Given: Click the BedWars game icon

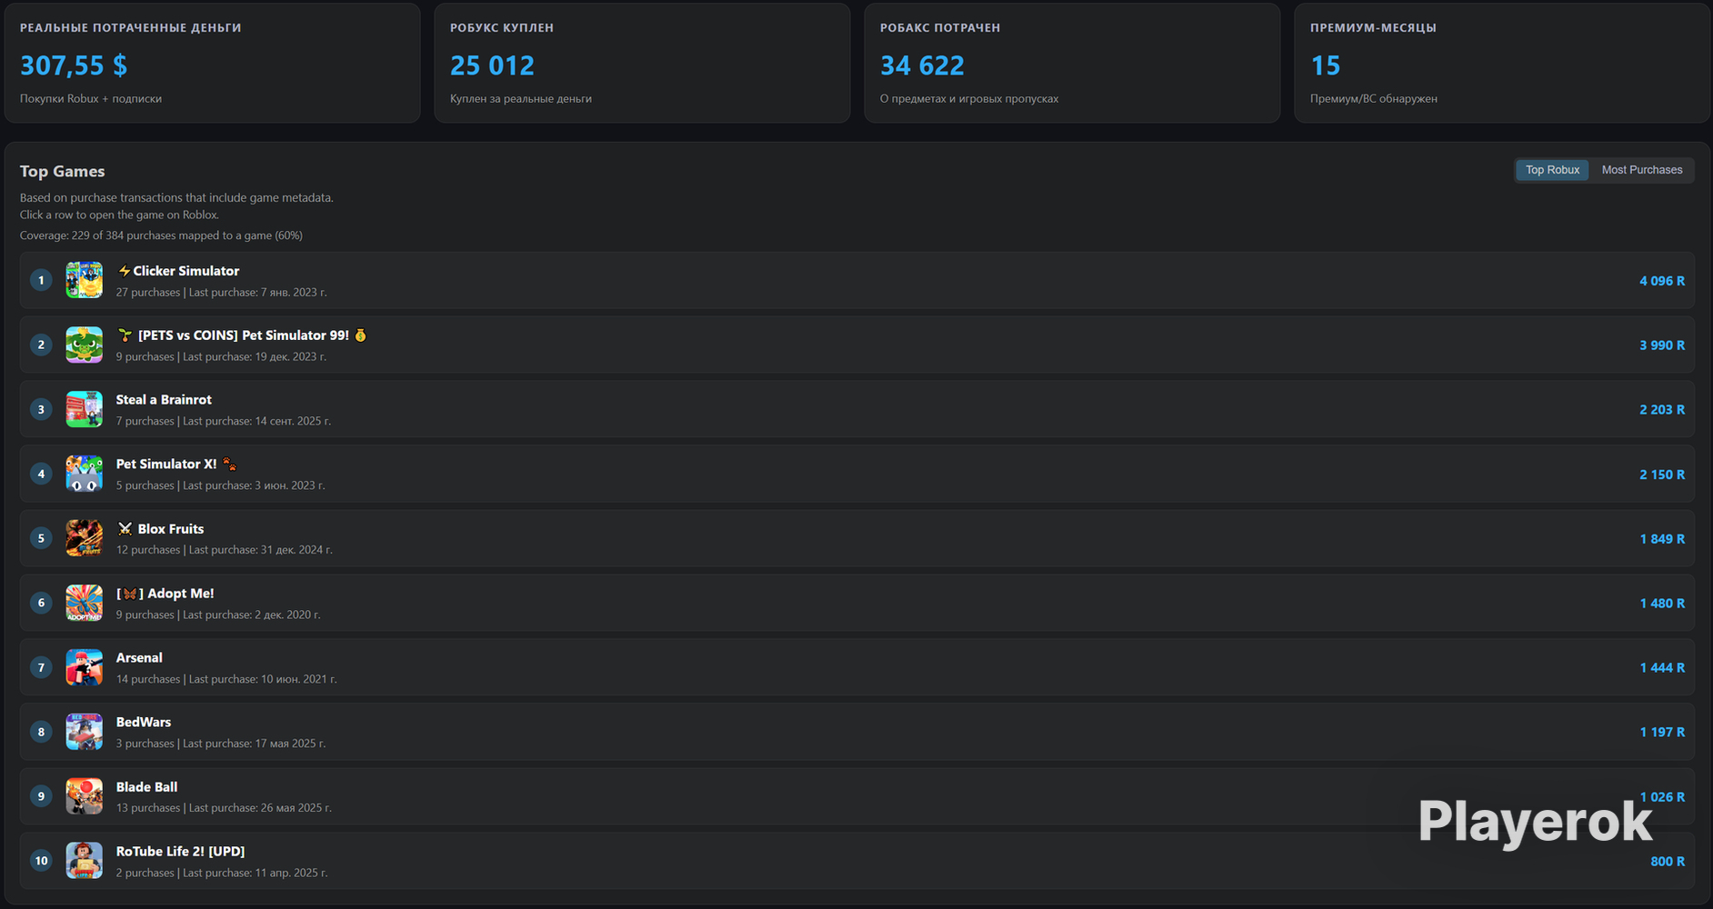Looking at the screenshot, I should [x=84, y=732].
